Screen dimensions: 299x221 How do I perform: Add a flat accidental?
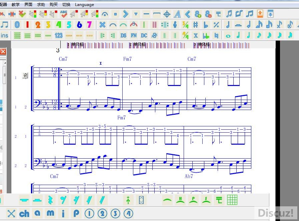(206, 25)
